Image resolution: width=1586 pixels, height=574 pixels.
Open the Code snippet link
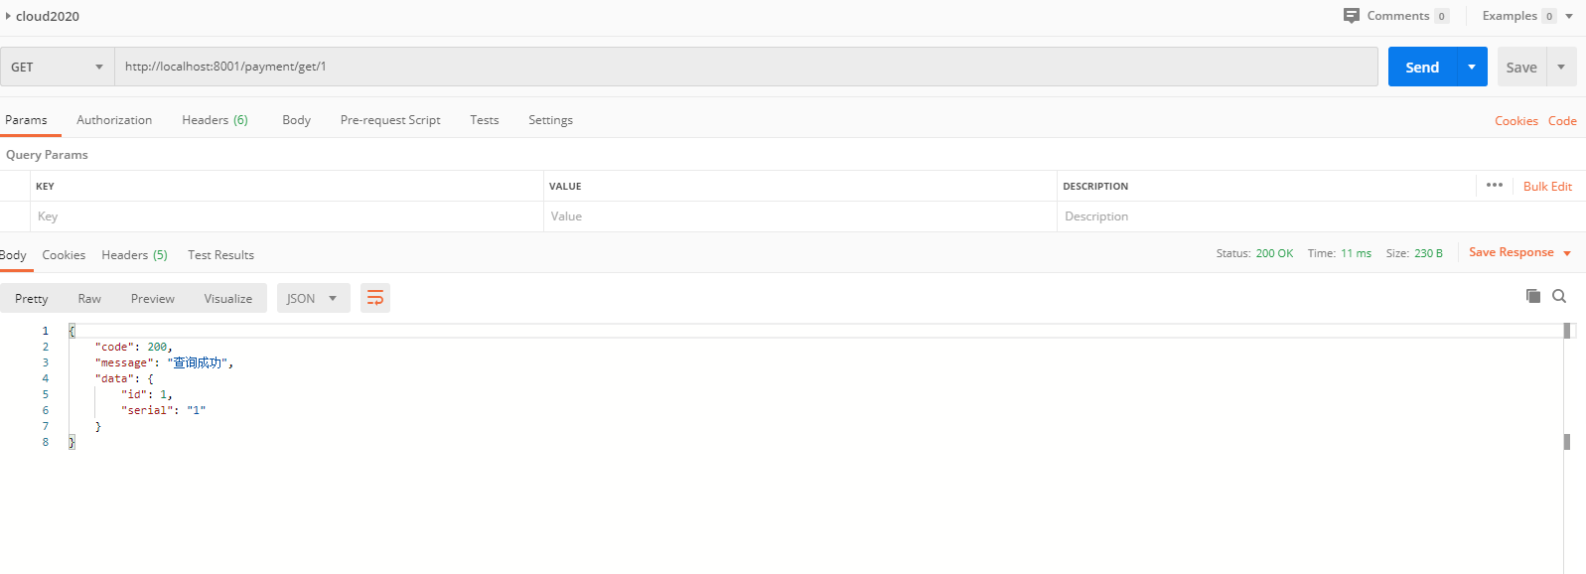click(x=1562, y=120)
